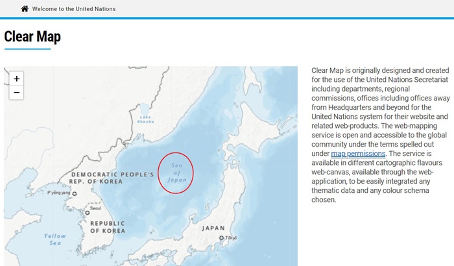The image size is (454, 266).
Task: Follow the map permissions link
Action: 358,154
